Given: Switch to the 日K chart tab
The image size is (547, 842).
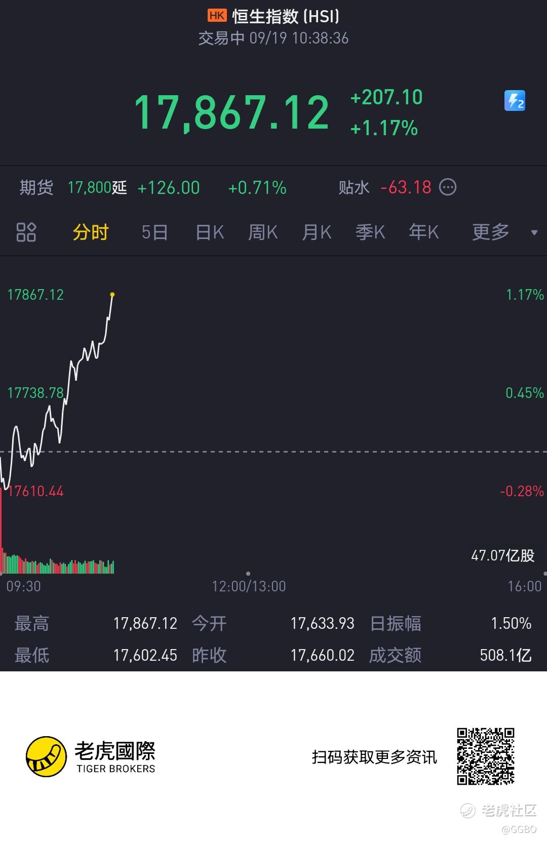Looking at the screenshot, I should tap(210, 232).
